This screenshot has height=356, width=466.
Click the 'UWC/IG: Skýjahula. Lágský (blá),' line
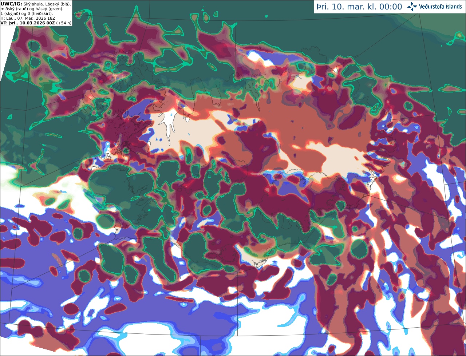tap(36, 4)
